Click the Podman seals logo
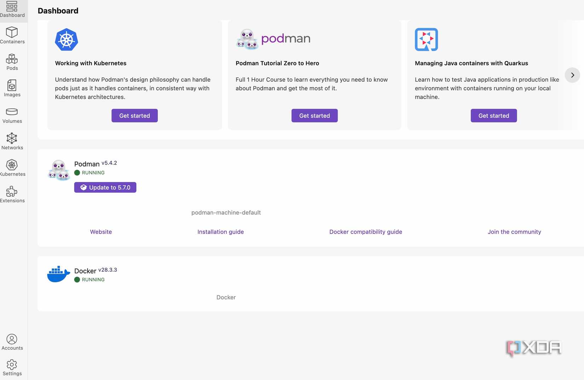Image resolution: width=584 pixels, height=380 pixels. coord(58,170)
